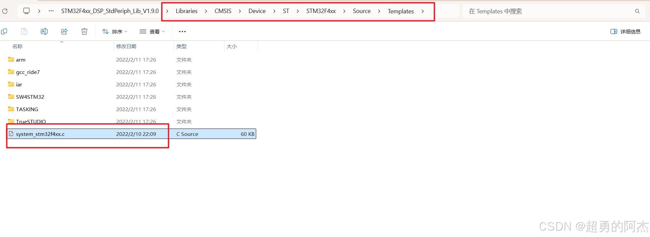This screenshot has width=650, height=237.
Task: Click the 2022/2/10 22:09 date cell
Action: tap(136, 134)
